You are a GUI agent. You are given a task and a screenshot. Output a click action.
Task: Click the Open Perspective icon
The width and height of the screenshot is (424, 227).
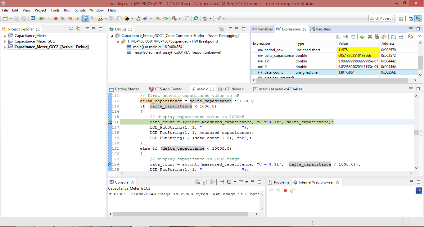coord(401,18)
